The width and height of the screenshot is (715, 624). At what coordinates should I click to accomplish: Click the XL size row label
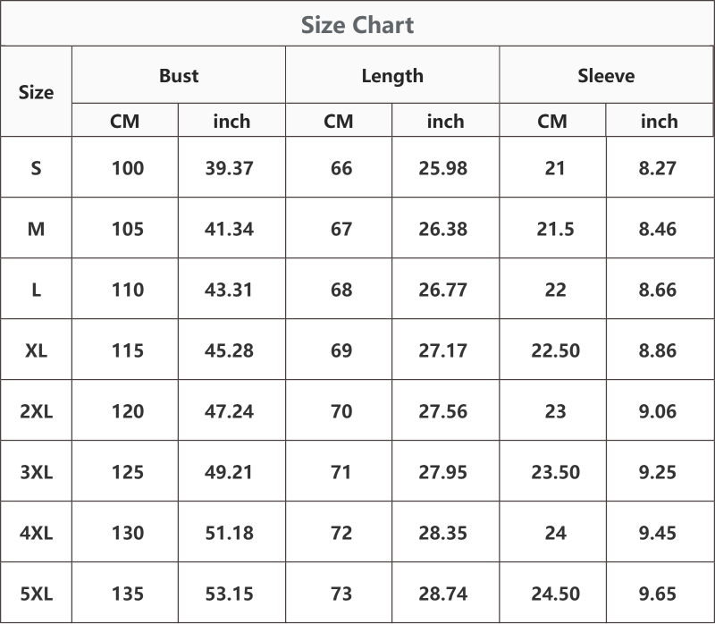click(x=36, y=350)
